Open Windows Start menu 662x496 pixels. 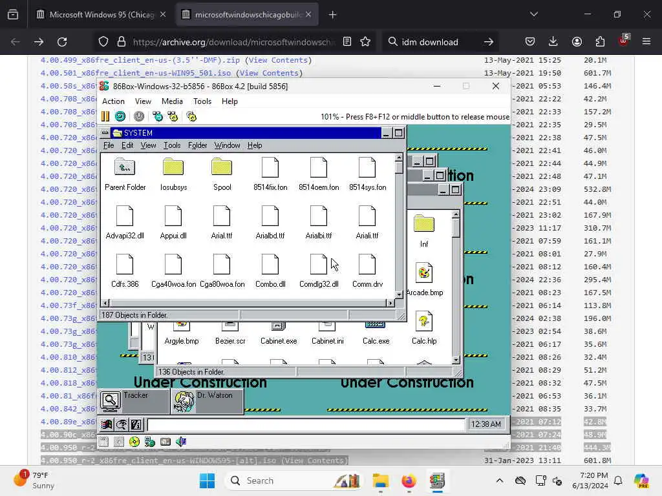[207, 480]
